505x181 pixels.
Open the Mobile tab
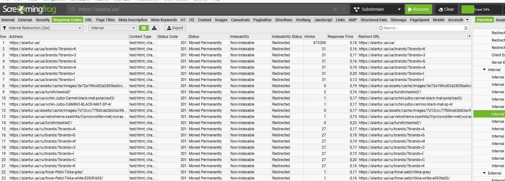(x=439, y=20)
